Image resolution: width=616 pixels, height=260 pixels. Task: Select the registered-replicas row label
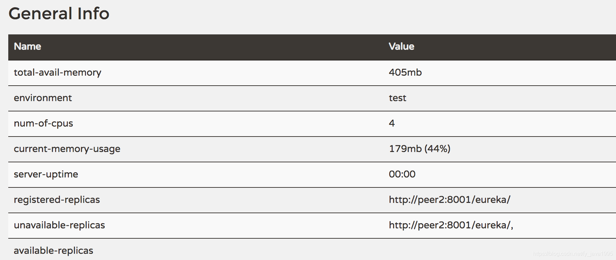pyautogui.click(x=57, y=200)
